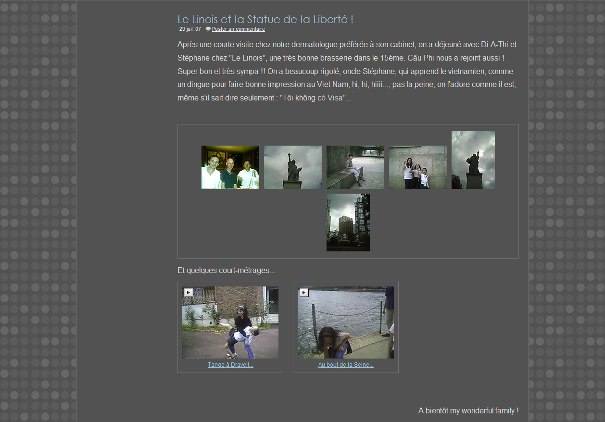View the photo of children posing by wall
Screen dimensions: 605x422
tap(418, 167)
